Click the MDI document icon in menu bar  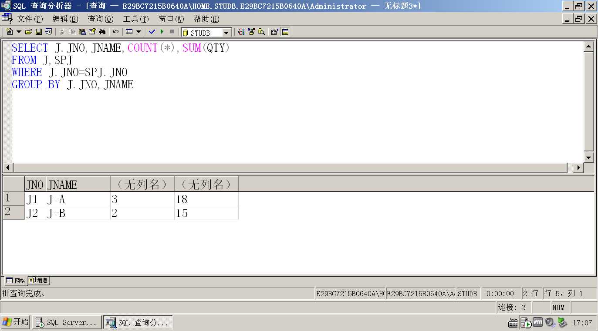(7, 18)
